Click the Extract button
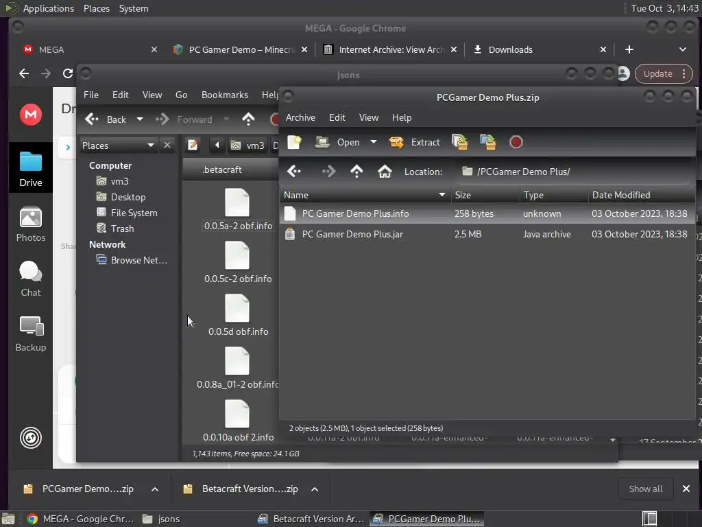 click(x=415, y=142)
